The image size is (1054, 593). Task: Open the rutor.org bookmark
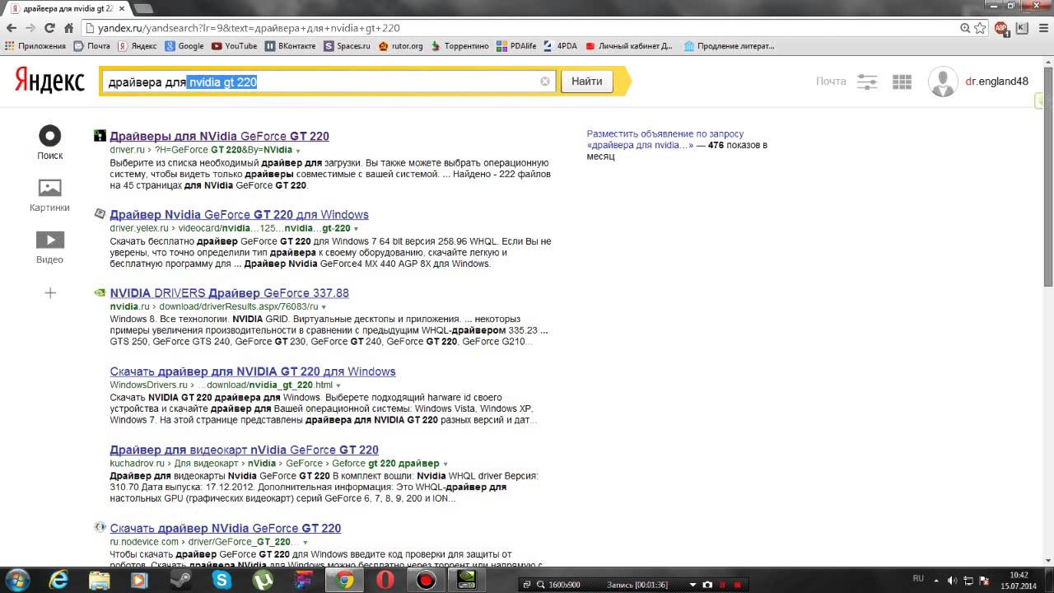(x=401, y=46)
